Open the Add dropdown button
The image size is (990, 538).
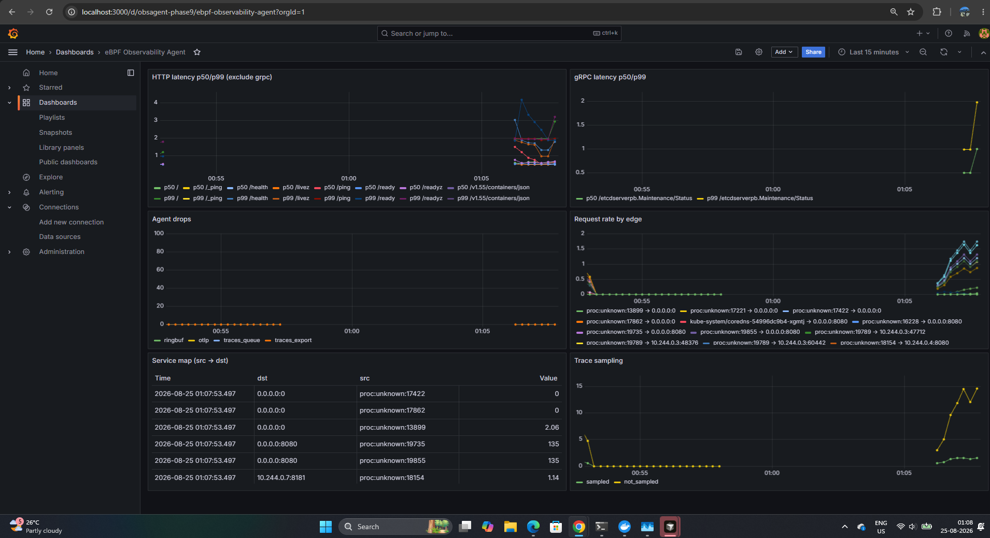[x=784, y=52]
